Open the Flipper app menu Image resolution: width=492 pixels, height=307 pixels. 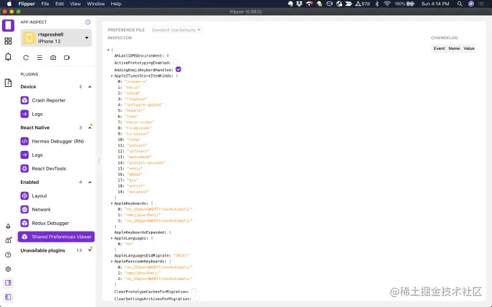pos(27,4)
